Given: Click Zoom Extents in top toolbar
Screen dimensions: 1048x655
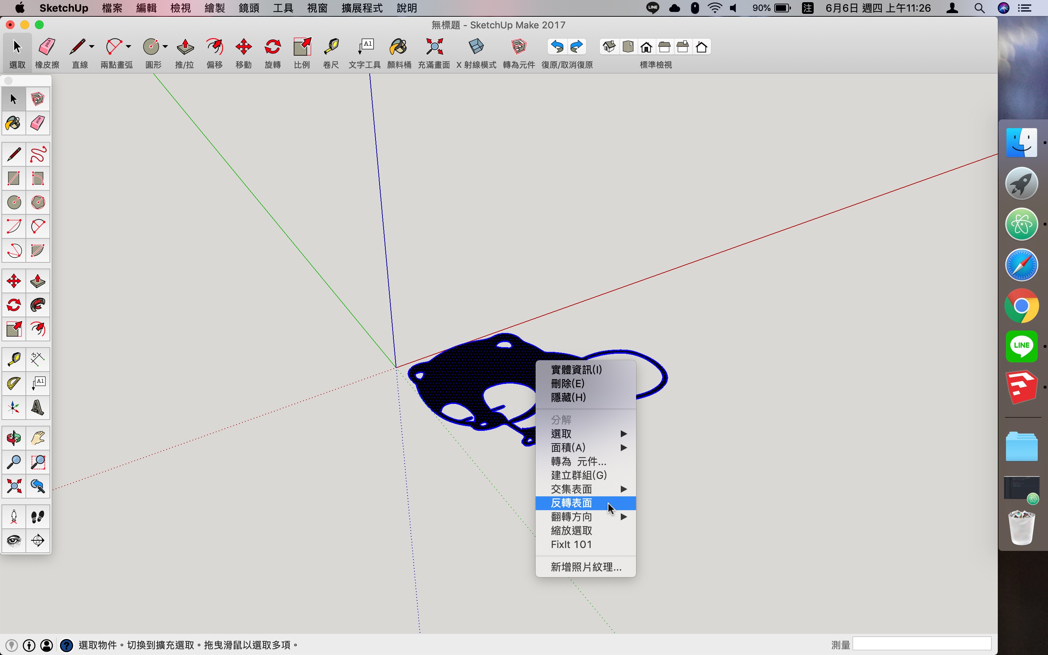Looking at the screenshot, I should point(434,48).
